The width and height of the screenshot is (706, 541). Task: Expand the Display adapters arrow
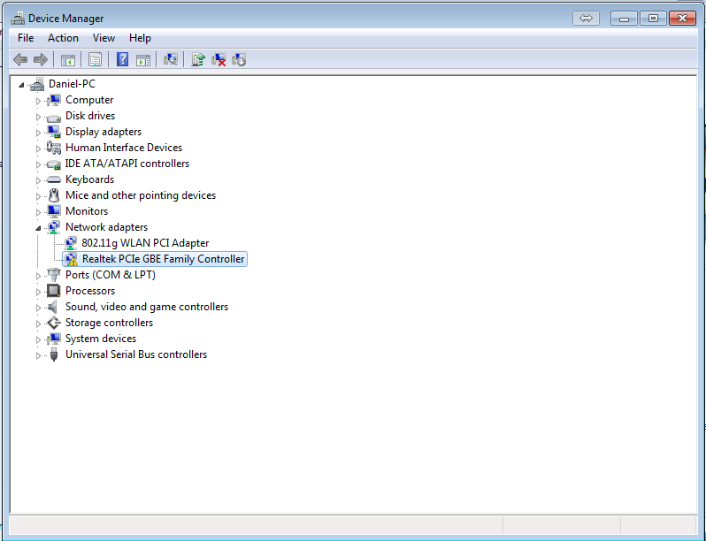point(38,133)
